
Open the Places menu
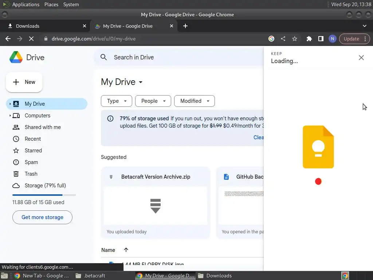pos(51,4)
